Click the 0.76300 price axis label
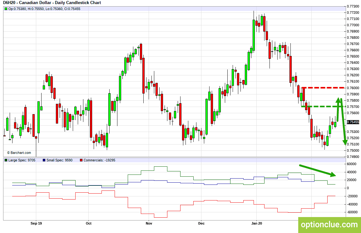The image size is (361, 233). click(x=353, y=69)
